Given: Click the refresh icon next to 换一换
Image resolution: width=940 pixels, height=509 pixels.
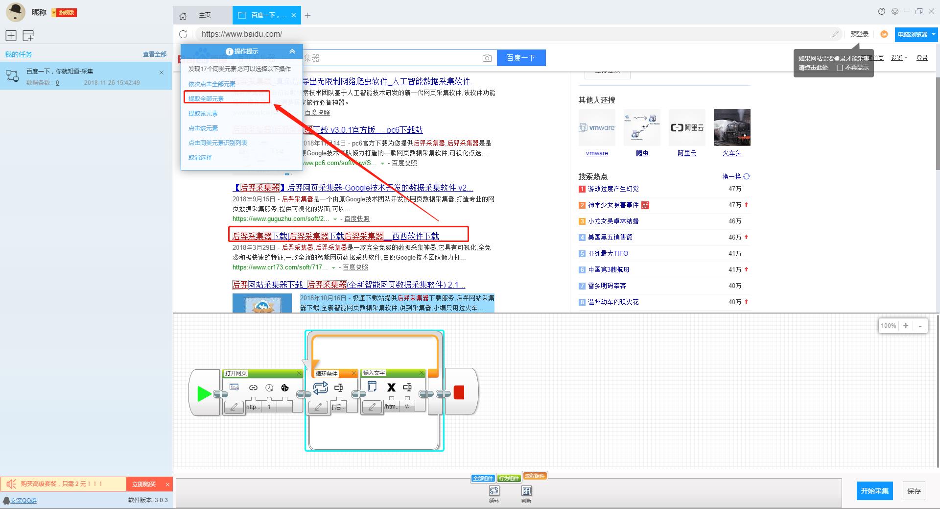Looking at the screenshot, I should (747, 176).
